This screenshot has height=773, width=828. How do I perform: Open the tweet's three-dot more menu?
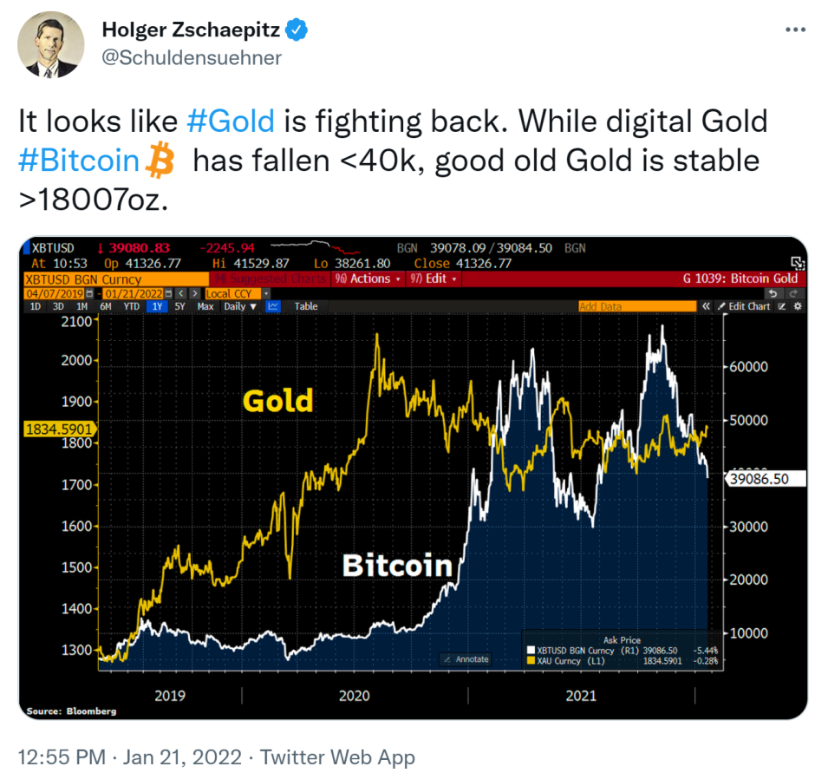point(795,29)
